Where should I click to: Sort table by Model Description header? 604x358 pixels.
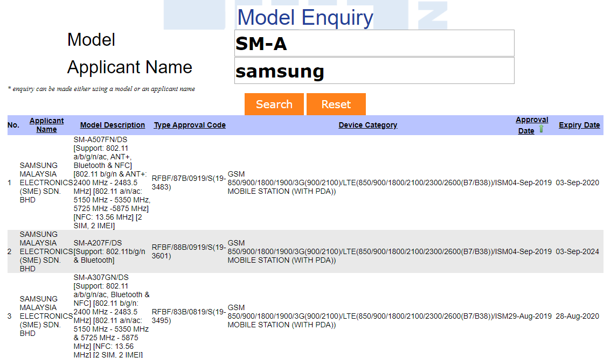[x=113, y=125]
